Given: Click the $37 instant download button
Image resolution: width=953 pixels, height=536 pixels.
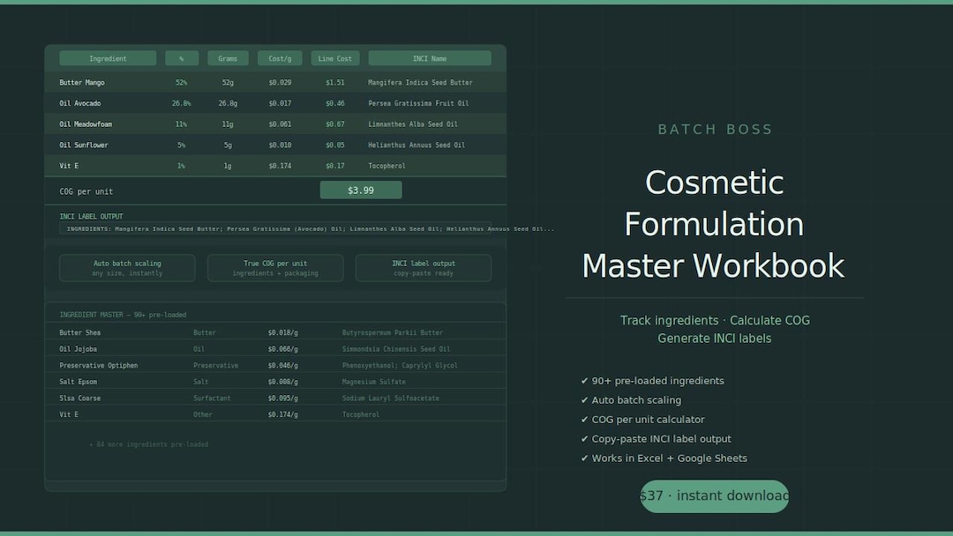Looking at the screenshot, I should (714, 496).
